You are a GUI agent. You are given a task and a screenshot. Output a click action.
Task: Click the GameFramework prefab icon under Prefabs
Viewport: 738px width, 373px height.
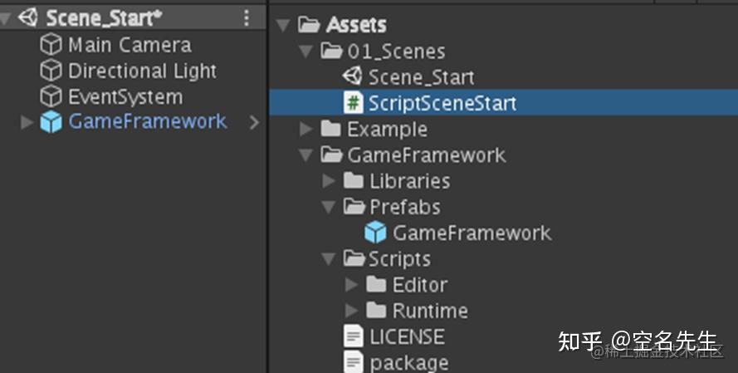pos(375,233)
